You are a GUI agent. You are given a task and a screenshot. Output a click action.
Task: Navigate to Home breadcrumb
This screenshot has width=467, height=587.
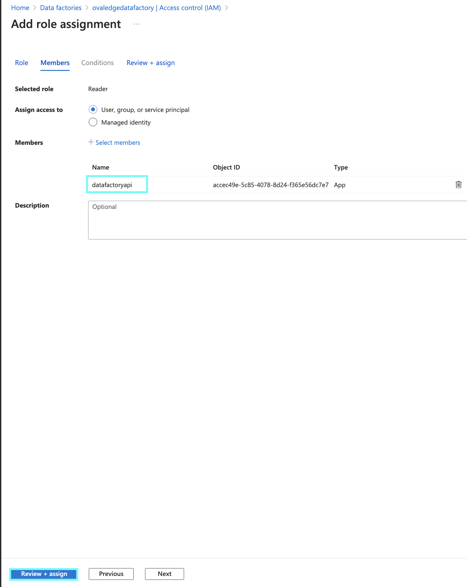pos(20,8)
